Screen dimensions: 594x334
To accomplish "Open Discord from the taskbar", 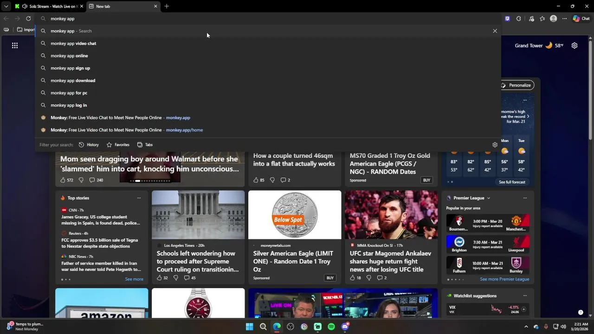I will point(345,327).
